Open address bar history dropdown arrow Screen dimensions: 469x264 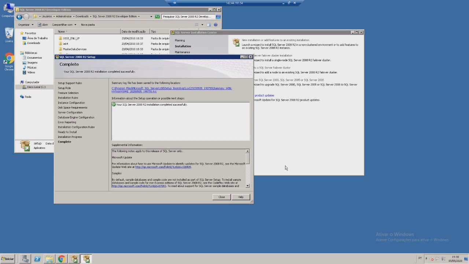tap(151, 16)
